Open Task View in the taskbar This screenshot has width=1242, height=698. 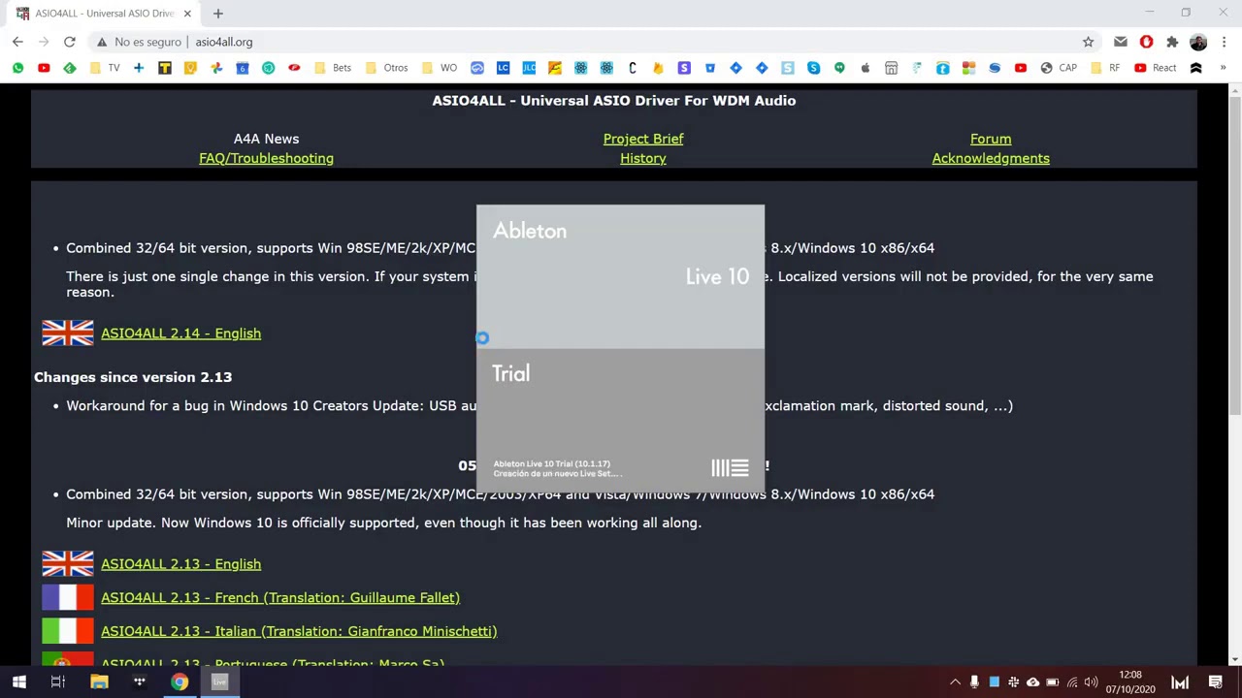tap(58, 682)
